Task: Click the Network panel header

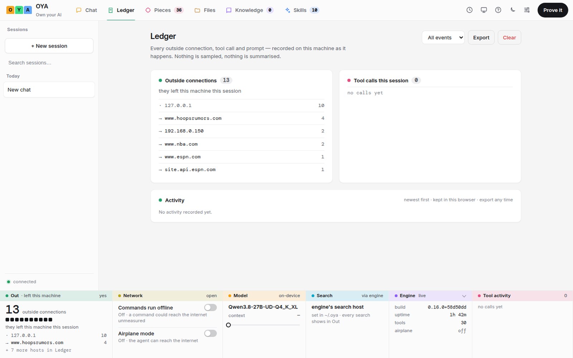Action: point(167,296)
